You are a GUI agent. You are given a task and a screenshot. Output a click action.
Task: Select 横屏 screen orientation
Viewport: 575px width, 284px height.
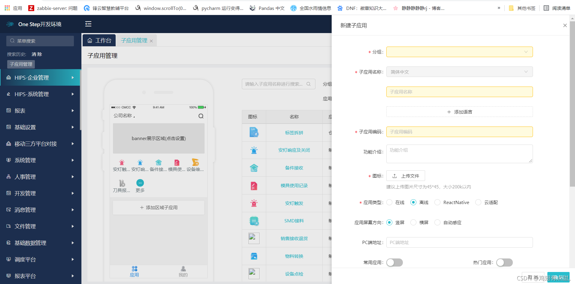[x=413, y=222]
